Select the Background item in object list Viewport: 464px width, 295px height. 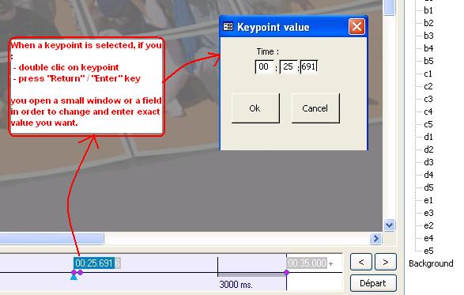(x=431, y=263)
